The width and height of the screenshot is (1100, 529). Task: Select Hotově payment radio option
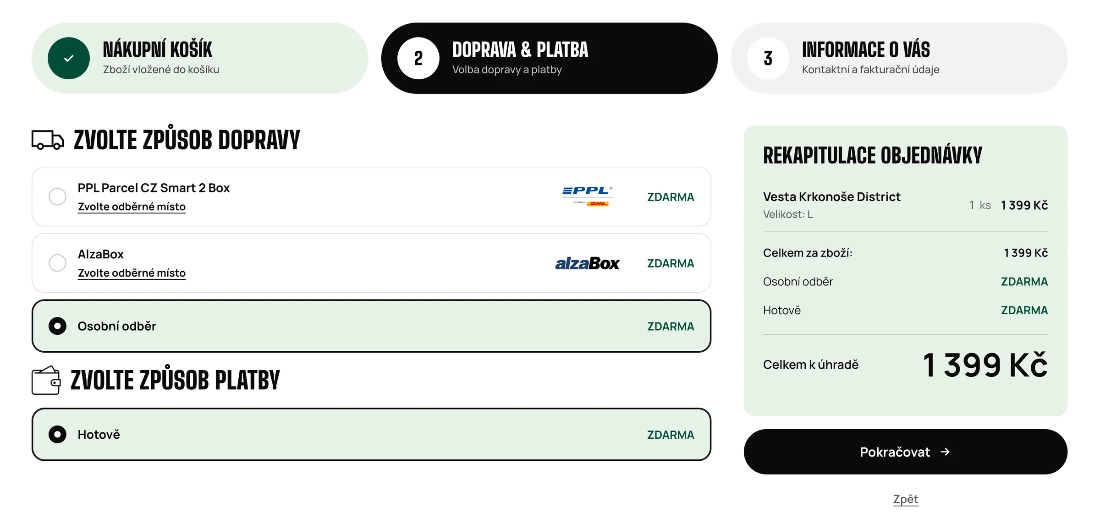tap(57, 434)
